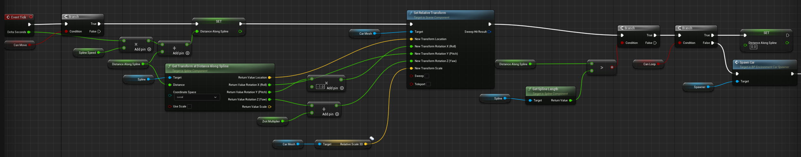Click the 0.0 Distance Along Spline value field

pos(753,47)
